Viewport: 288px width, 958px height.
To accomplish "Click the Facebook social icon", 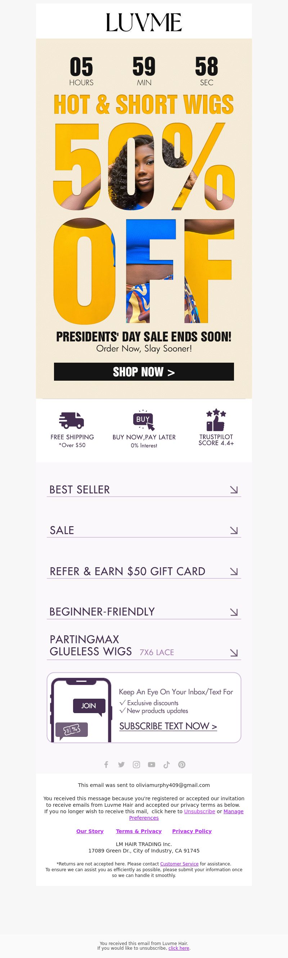I will [x=106, y=765].
